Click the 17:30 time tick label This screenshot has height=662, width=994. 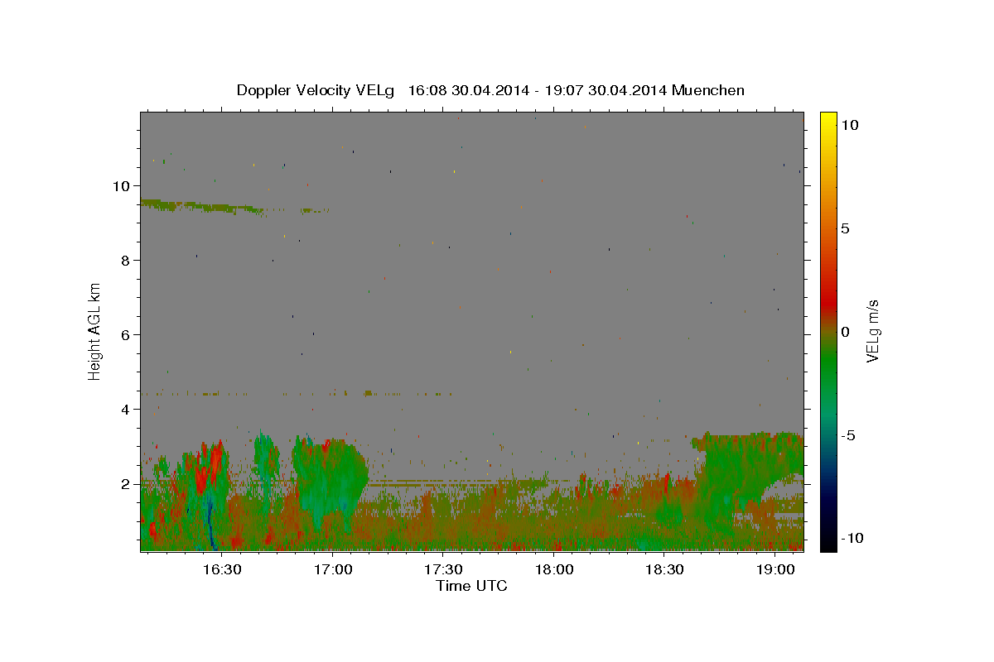pyautogui.click(x=443, y=570)
